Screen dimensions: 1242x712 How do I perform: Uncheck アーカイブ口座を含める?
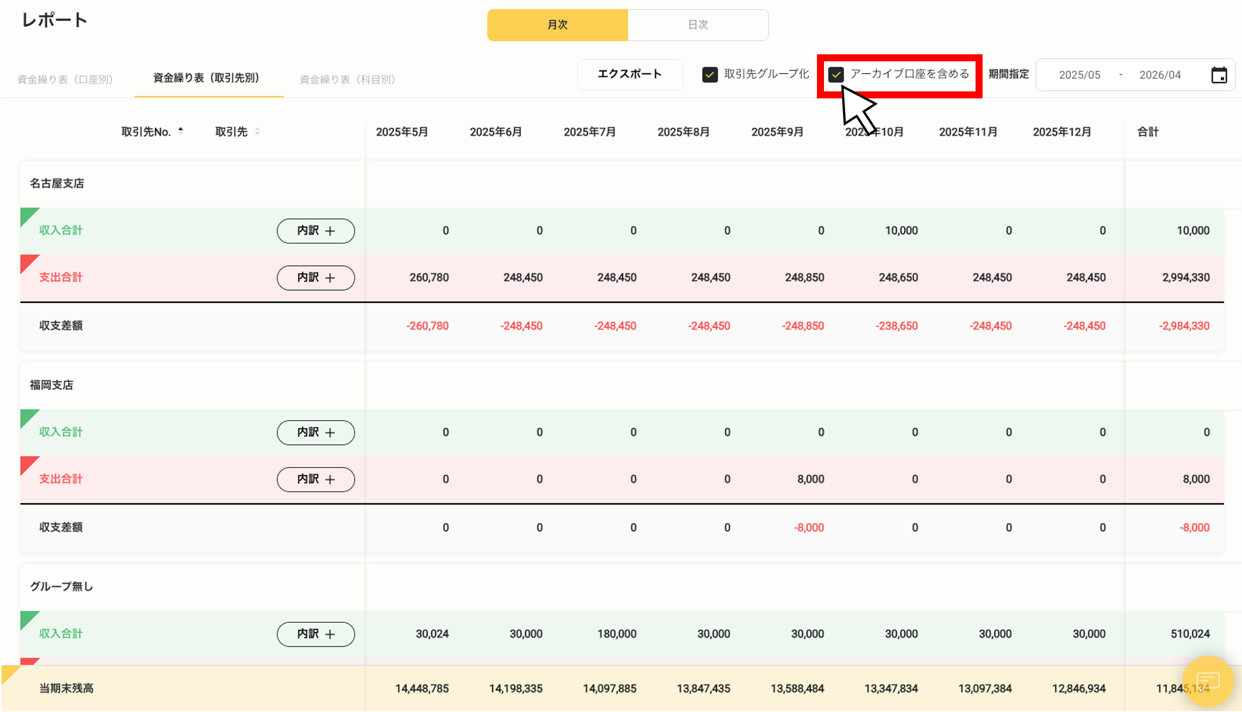pos(836,75)
